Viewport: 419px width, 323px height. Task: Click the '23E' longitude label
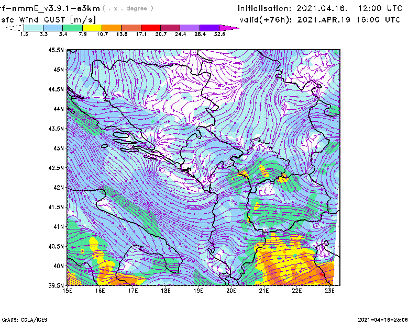(x=329, y=291)
